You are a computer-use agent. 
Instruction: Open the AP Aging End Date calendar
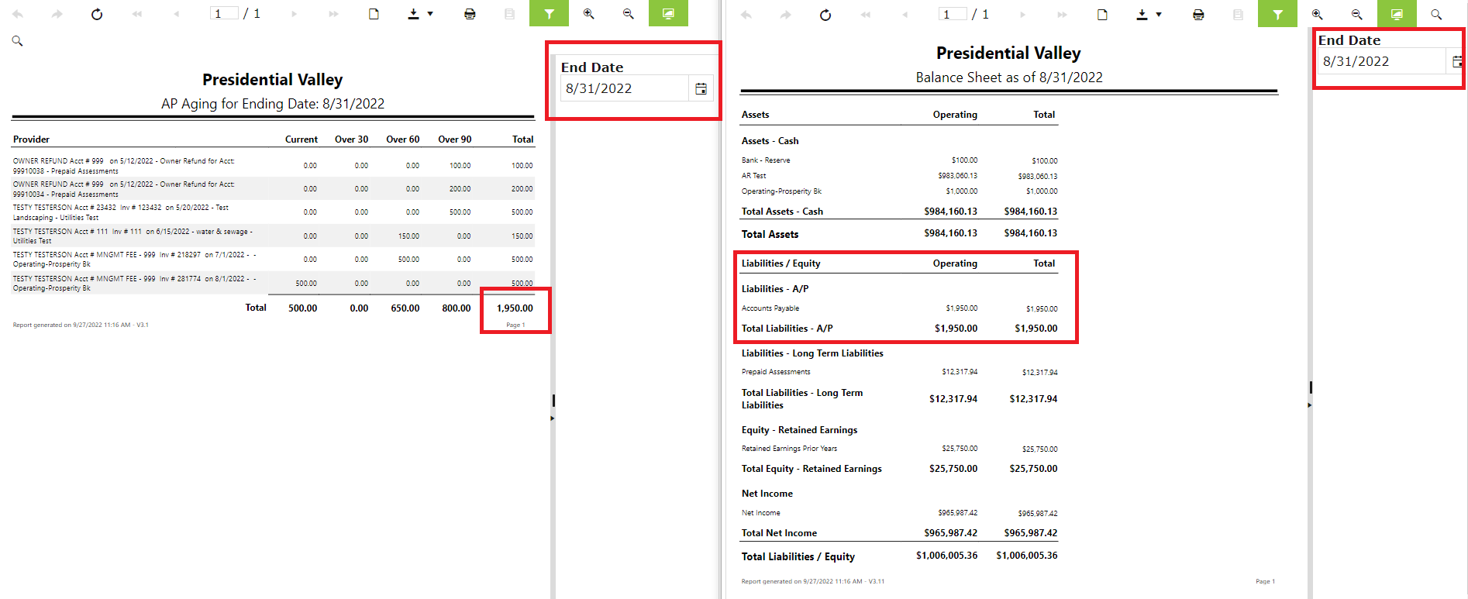pos(701,88)
